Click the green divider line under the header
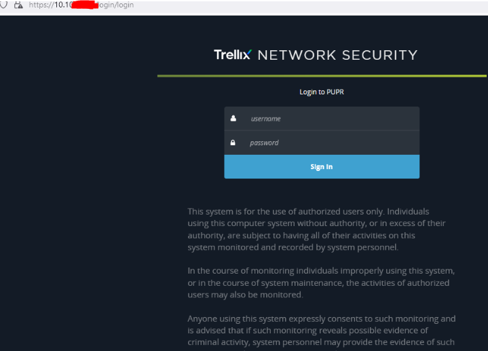This screenshot has width=488, height=351. pyautogui.click(x=322, y=76)
